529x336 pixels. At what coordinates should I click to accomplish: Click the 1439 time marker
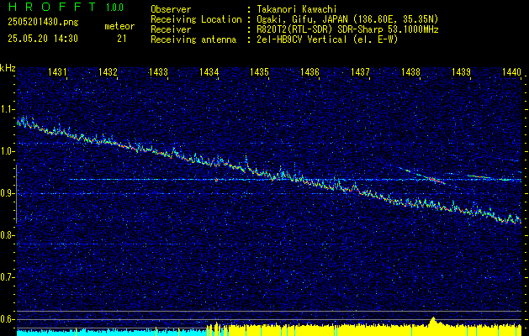coord(461,71)
